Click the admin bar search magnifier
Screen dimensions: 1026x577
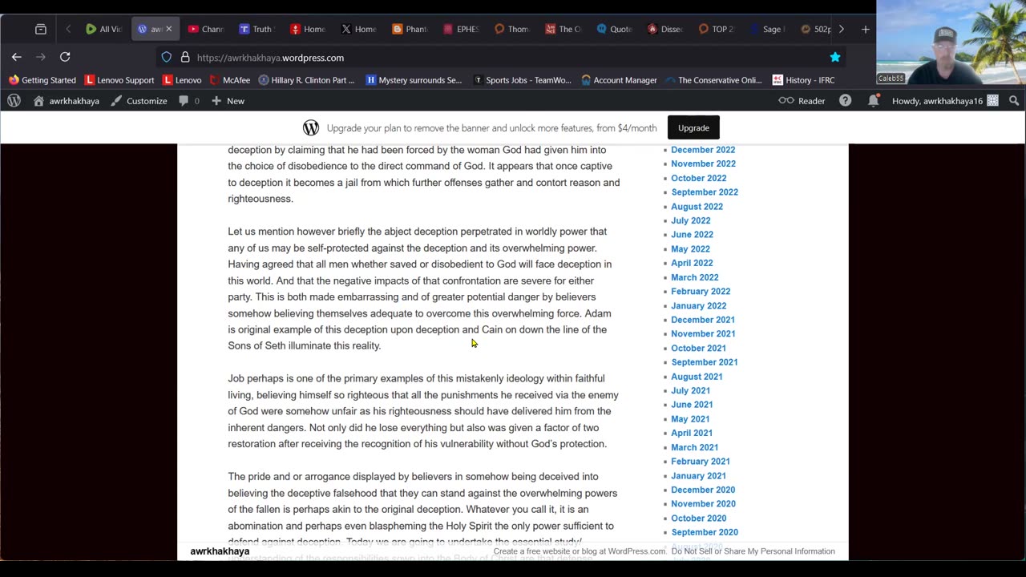click(1014, 101)
